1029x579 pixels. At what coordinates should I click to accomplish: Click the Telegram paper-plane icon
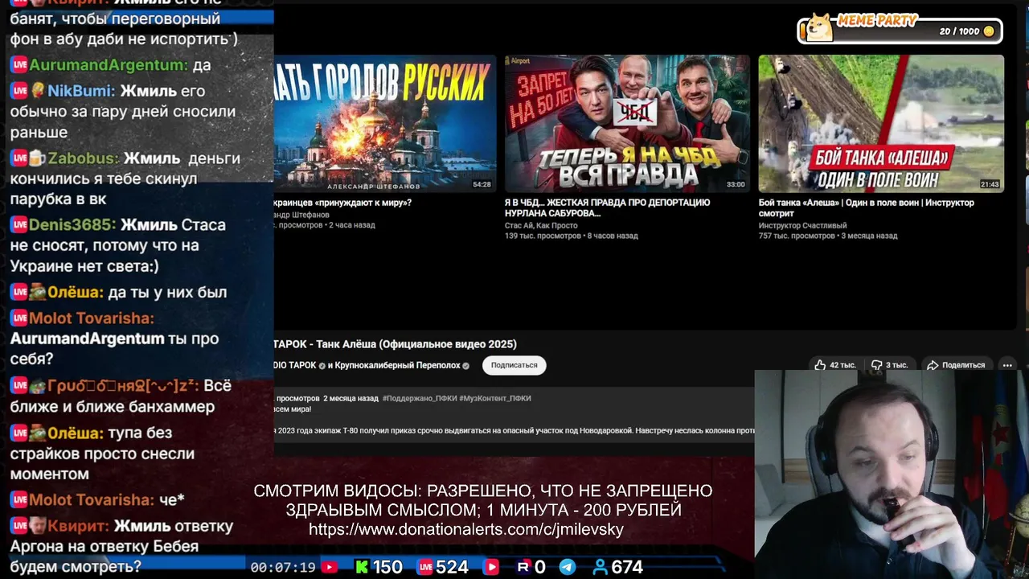(568, 567)
